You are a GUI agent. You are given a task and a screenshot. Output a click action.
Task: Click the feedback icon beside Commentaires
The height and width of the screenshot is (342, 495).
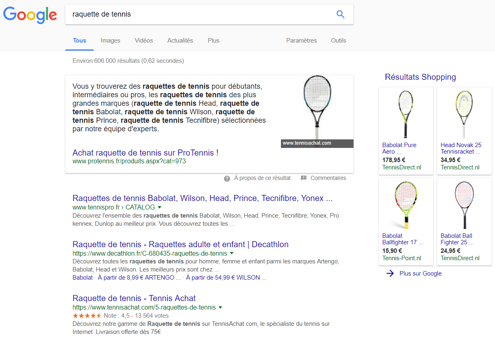[x=304, y=178]
